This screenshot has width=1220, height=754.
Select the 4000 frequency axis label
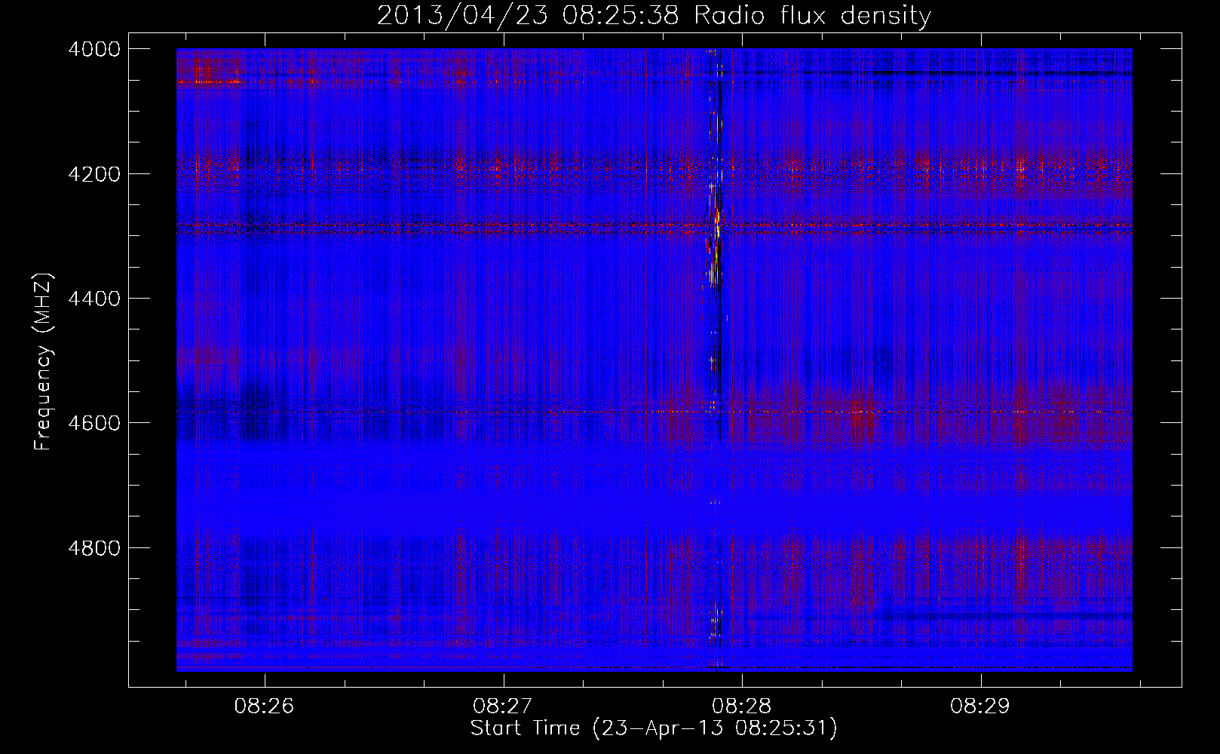tap(93, 49)
